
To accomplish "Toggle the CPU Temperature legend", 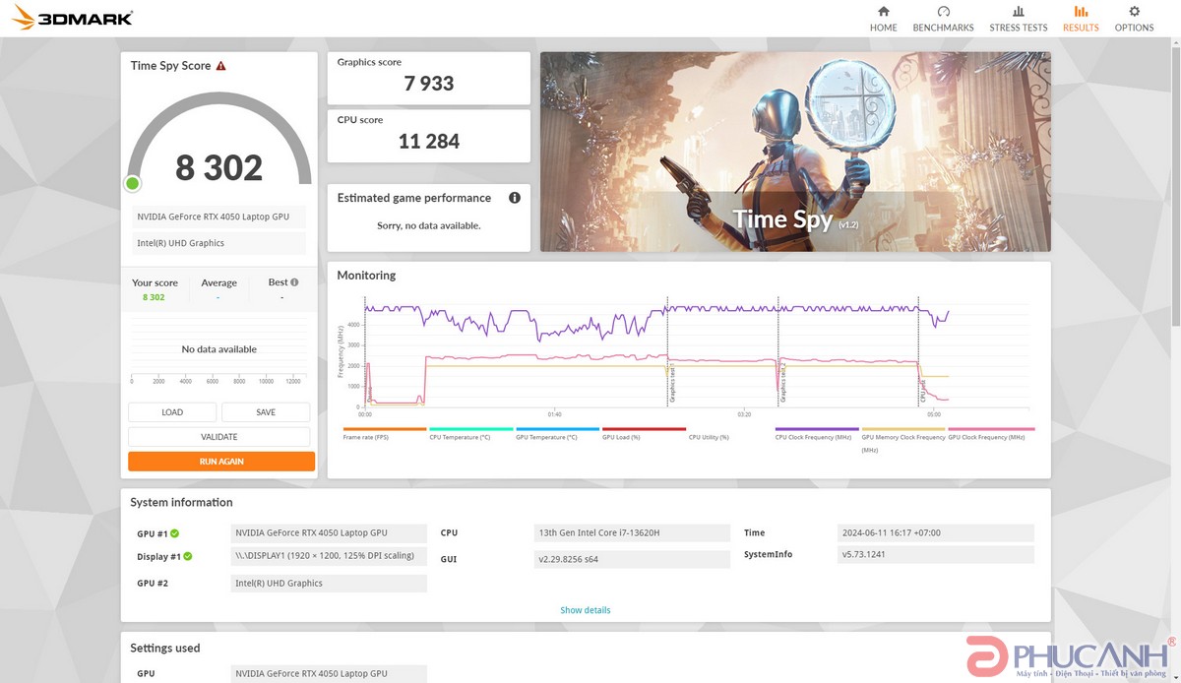I will (x=471, y=433).
